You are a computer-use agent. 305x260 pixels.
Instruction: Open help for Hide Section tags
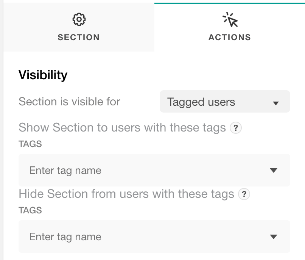(244, 194)
